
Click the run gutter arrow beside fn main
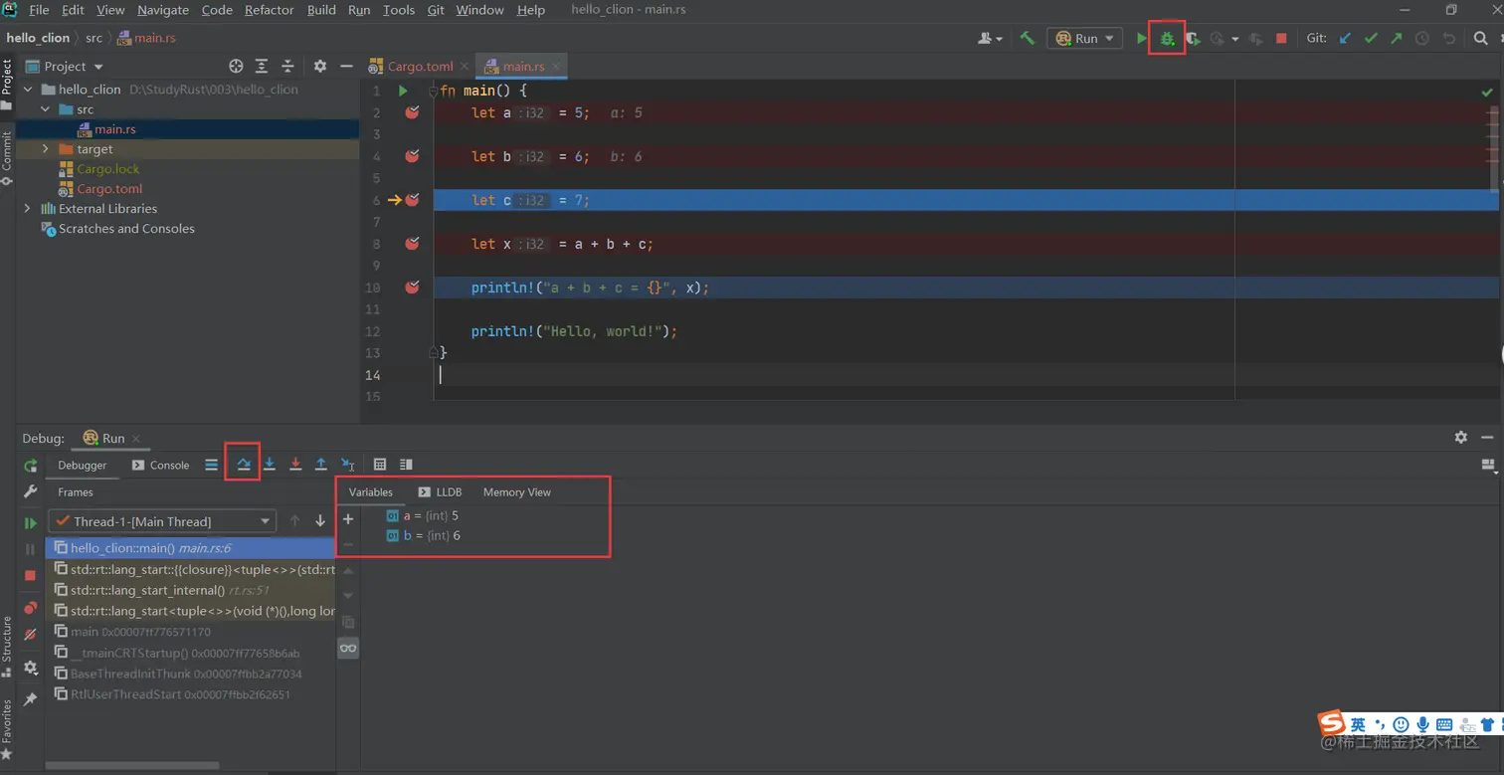(x=403, y=91)
